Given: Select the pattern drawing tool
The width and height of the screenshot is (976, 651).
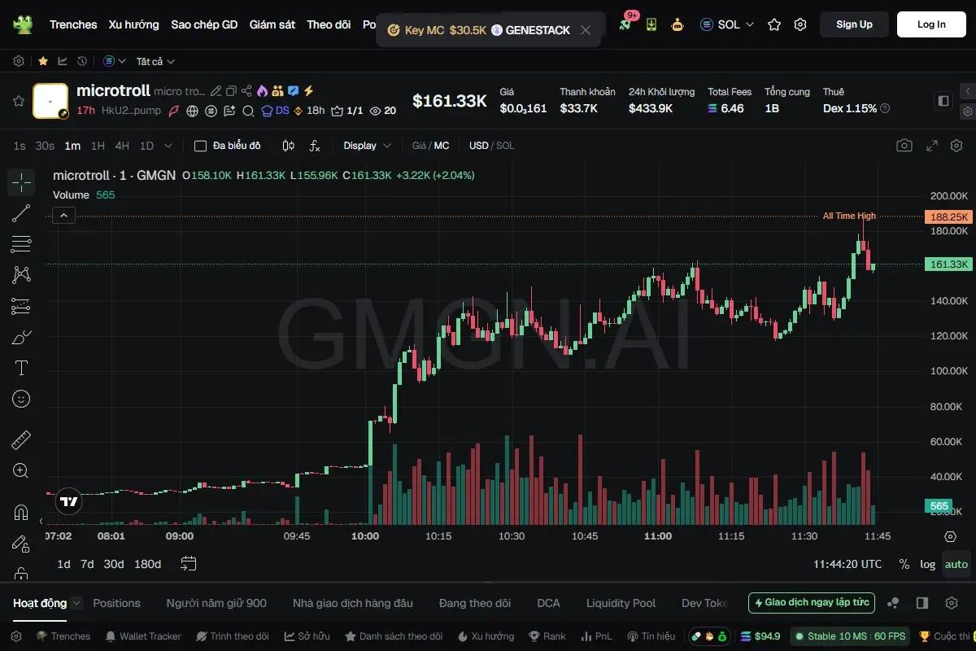Looking at the screenshot, I should (x=21, y=275).
